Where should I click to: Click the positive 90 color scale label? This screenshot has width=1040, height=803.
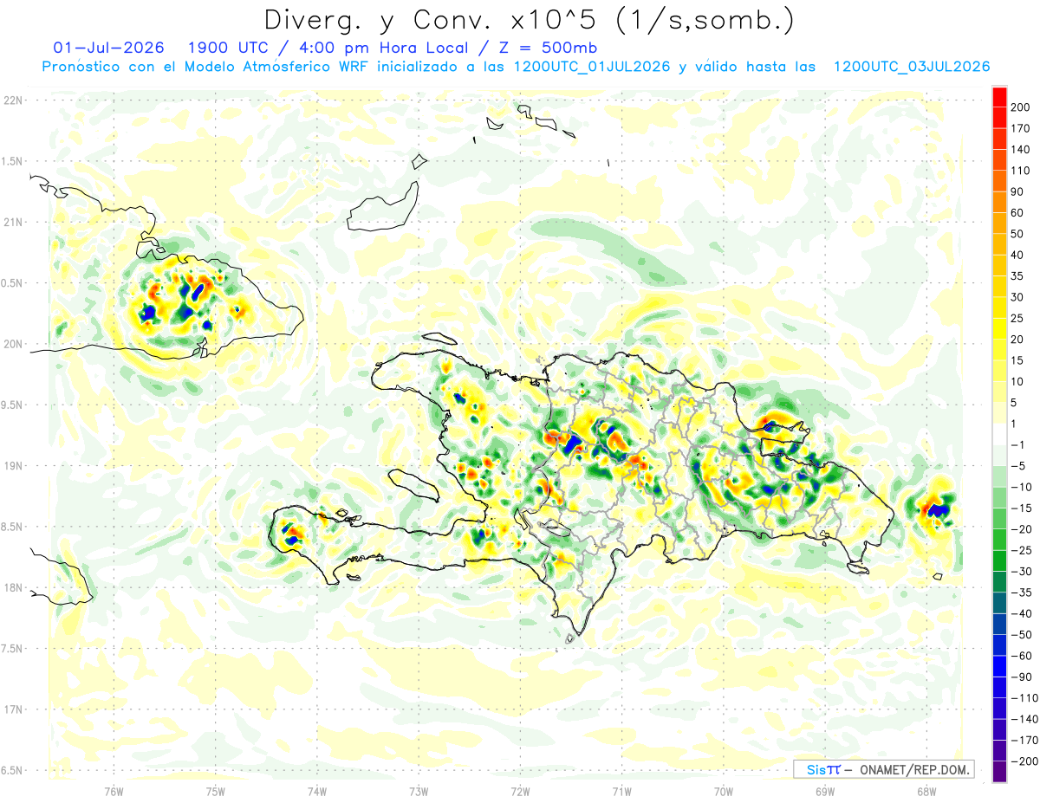pyautogui.click(x=1018, y=191)
